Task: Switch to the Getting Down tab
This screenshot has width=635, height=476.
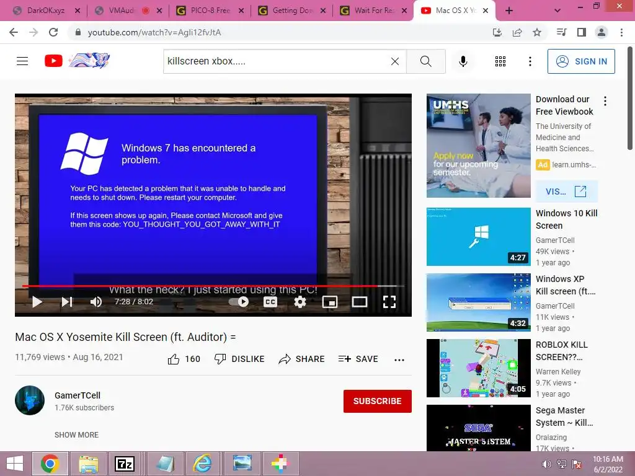Action: 292,11
